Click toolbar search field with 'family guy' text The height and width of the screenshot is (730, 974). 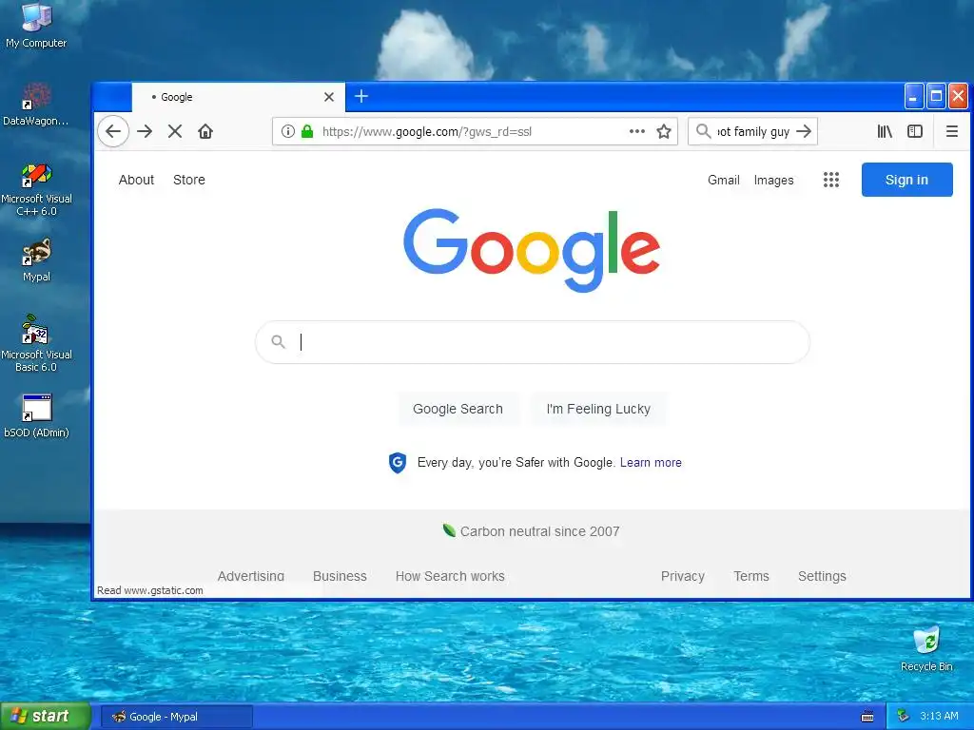(x=753, y=131)
